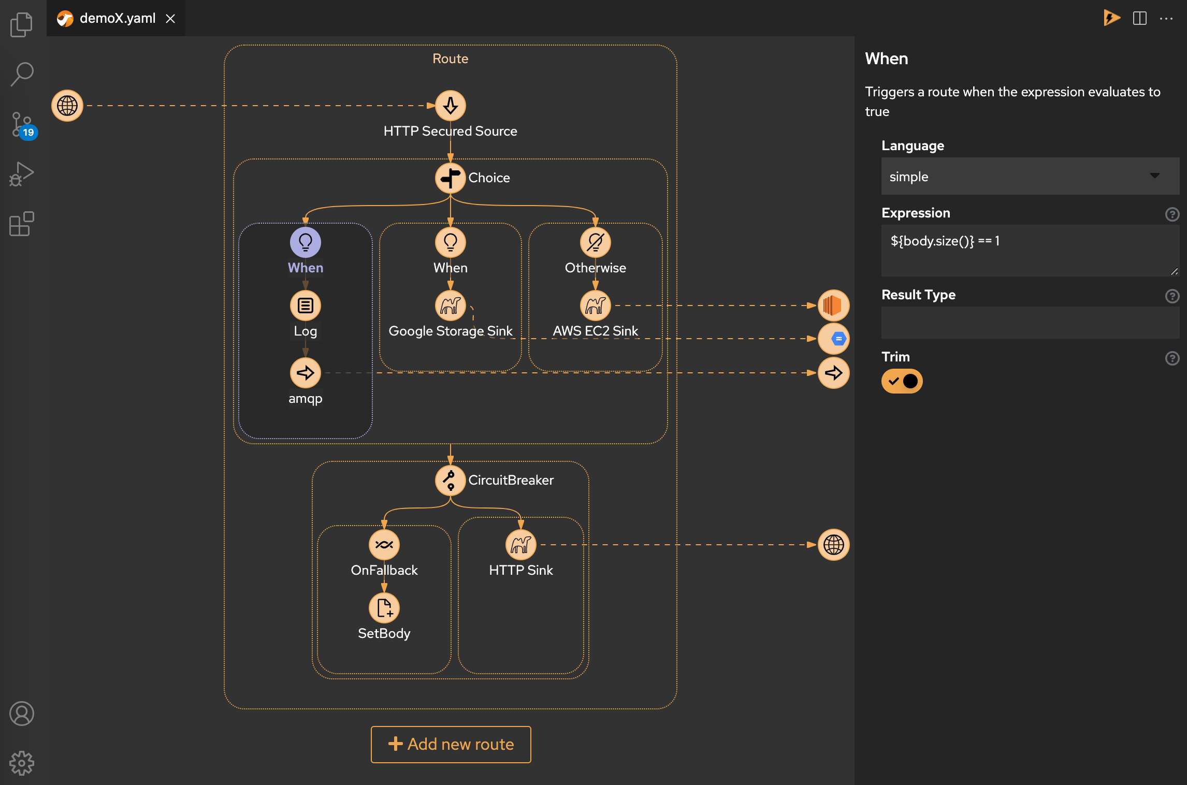Open the Language dropdown set to simple
Viewport: 1187px width, 785px height.
coord(1030,176)
